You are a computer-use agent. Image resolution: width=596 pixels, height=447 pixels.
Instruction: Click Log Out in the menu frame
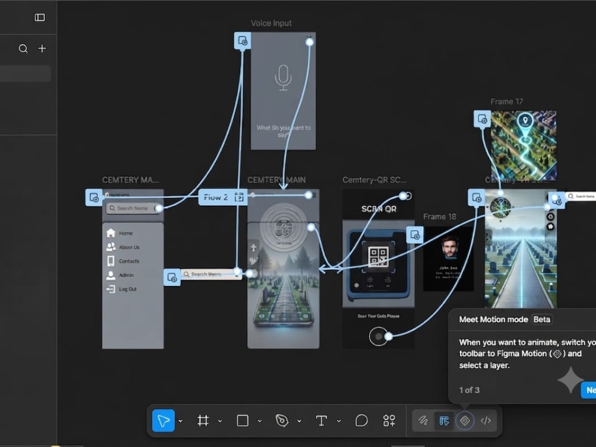point(128,289)
